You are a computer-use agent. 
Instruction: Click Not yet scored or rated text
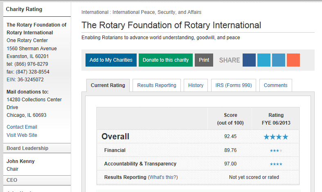tap(254, 177)
